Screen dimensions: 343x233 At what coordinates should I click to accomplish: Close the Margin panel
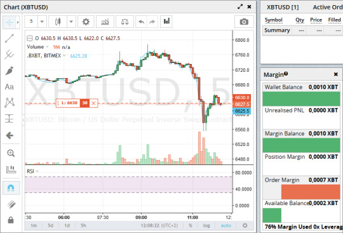[x=336, y=74]
